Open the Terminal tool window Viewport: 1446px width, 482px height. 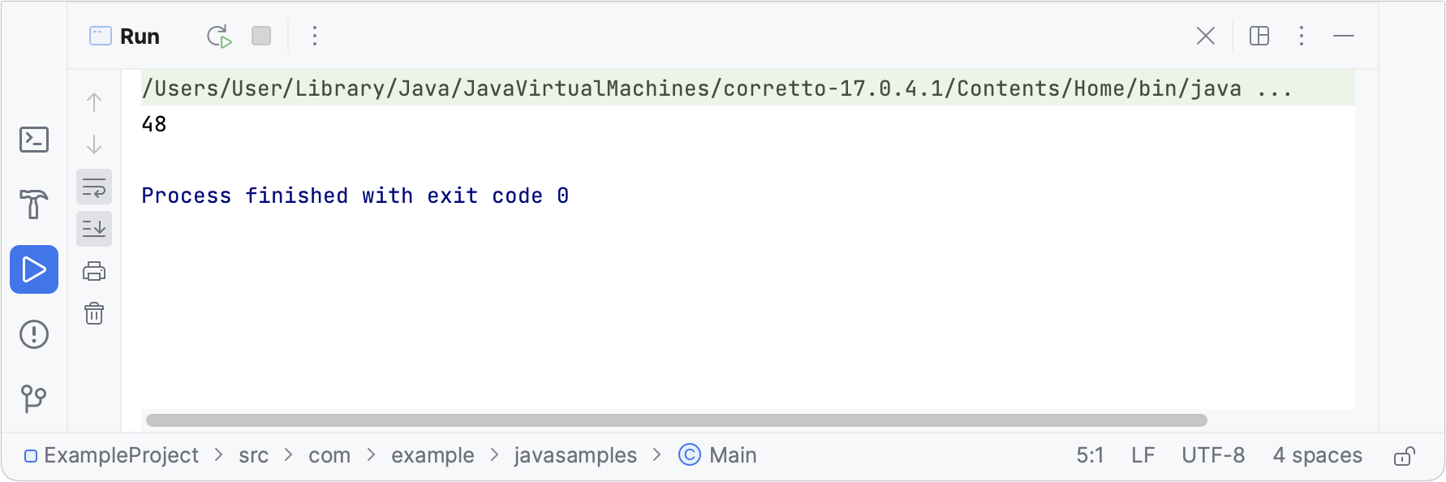coord(34,140)
